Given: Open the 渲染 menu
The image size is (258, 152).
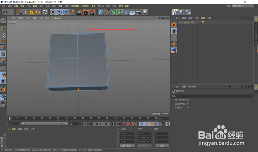Looking at the screenshot, I should click(60, 6).
